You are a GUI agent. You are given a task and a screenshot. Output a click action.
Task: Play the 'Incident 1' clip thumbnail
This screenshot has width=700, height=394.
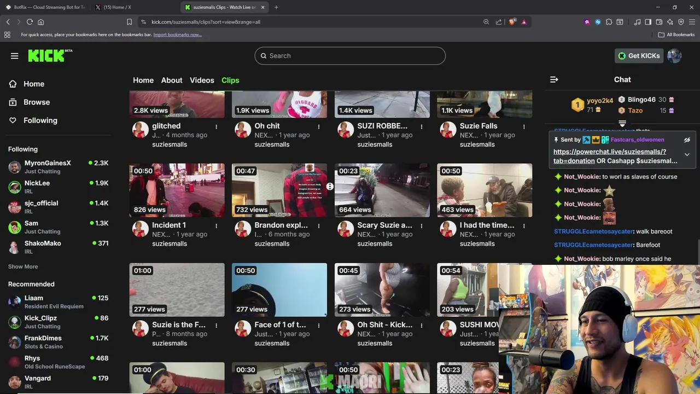(177, 190)
